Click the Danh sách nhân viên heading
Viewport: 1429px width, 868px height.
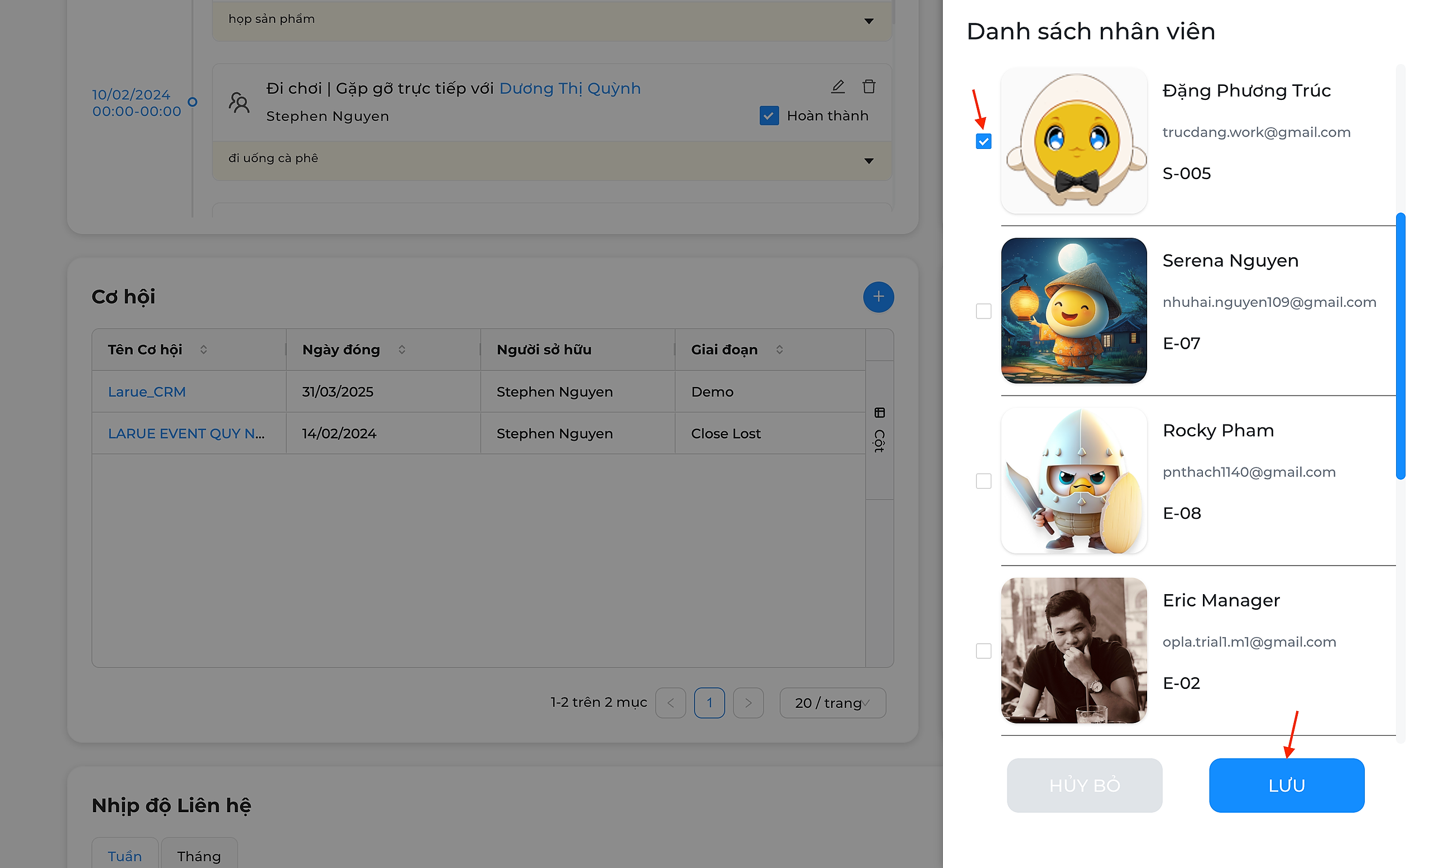(1091, 31)
